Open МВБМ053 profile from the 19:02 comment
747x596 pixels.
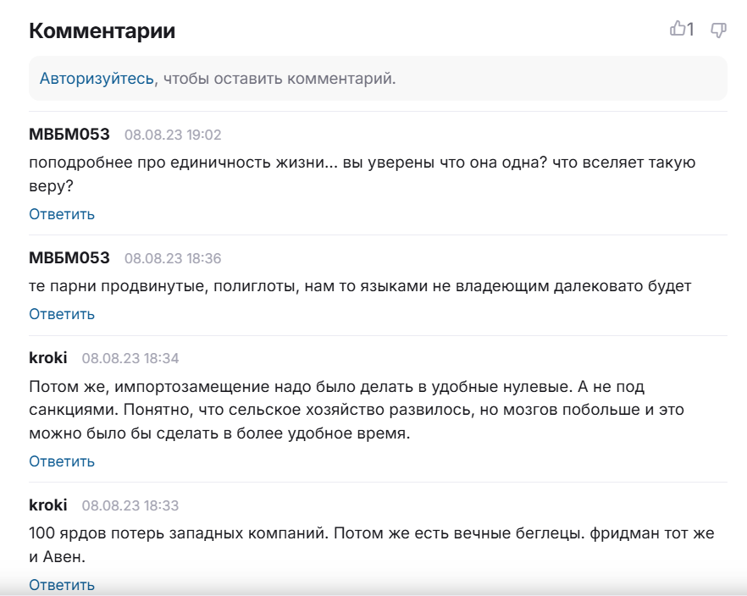69,134
